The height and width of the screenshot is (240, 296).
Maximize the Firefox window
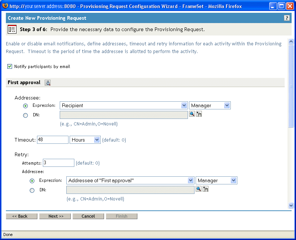281,6
